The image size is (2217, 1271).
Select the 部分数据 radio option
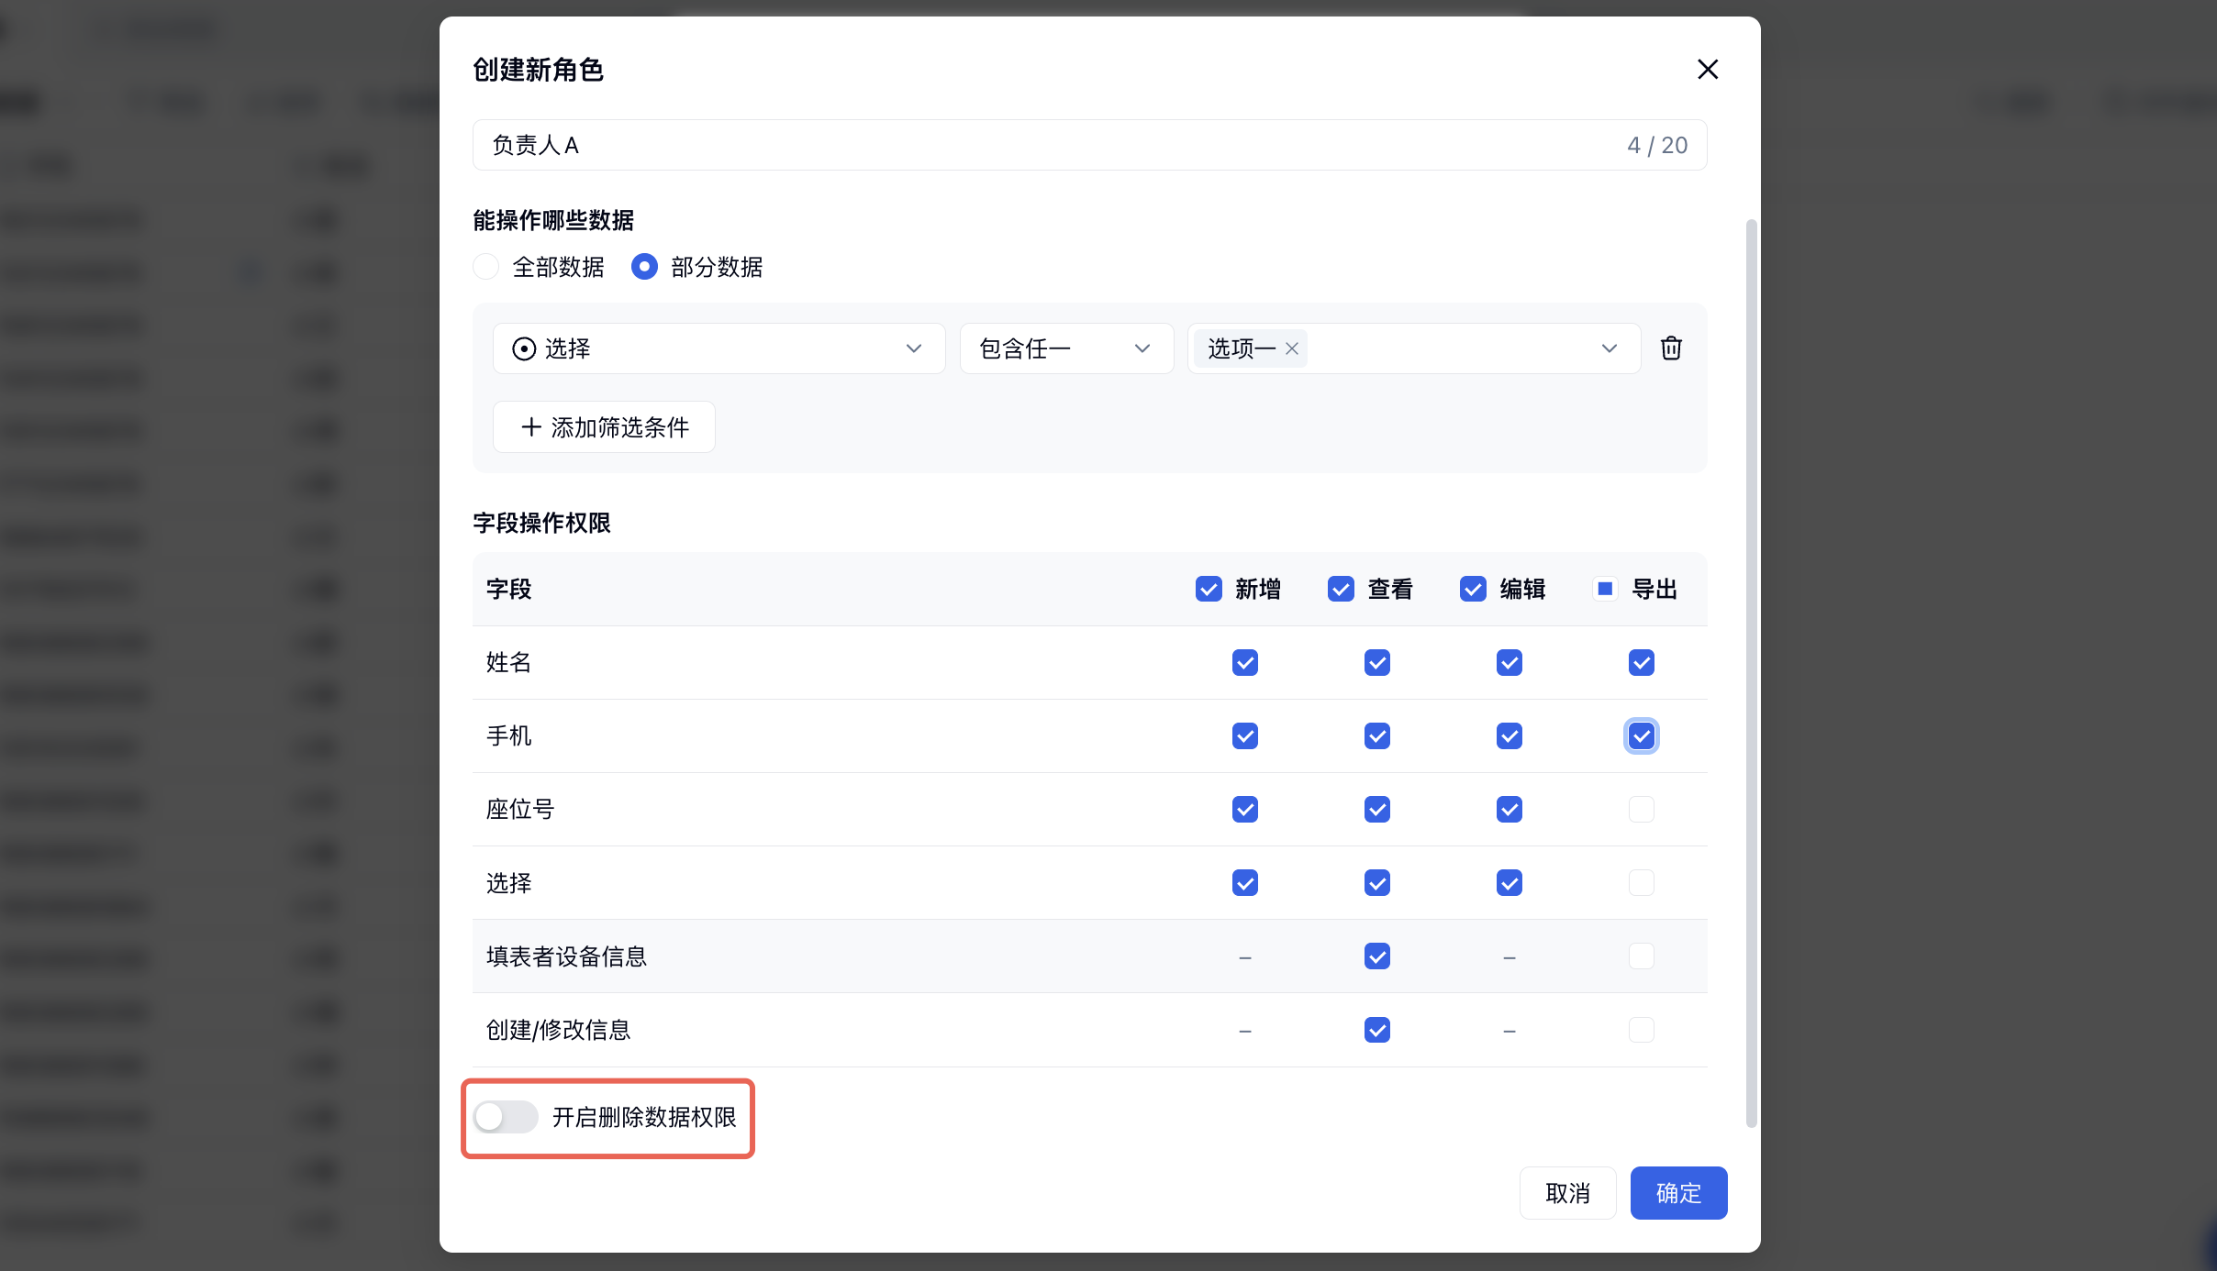point(644,267)
